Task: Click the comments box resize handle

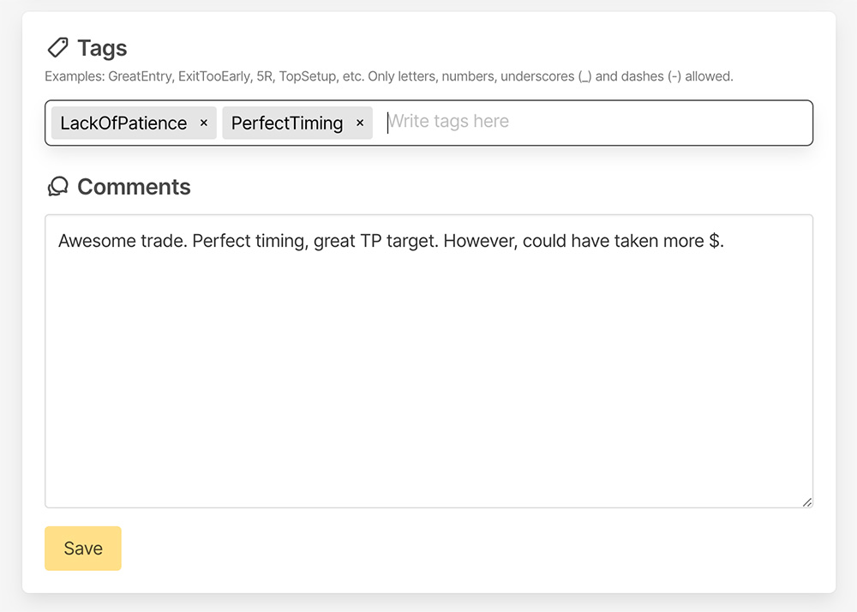Action: [x=807, y=502]
